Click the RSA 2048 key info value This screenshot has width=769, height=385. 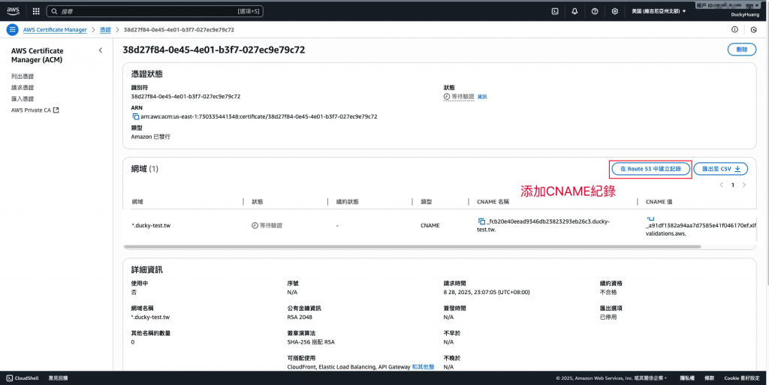tap(300, 317)
